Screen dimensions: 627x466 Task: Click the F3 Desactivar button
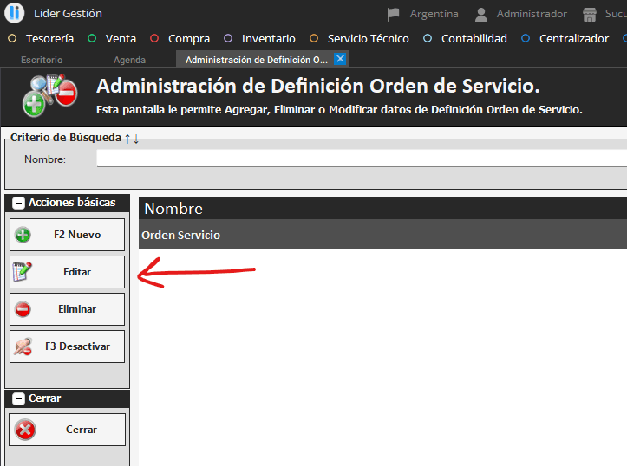tap(68, 346)
